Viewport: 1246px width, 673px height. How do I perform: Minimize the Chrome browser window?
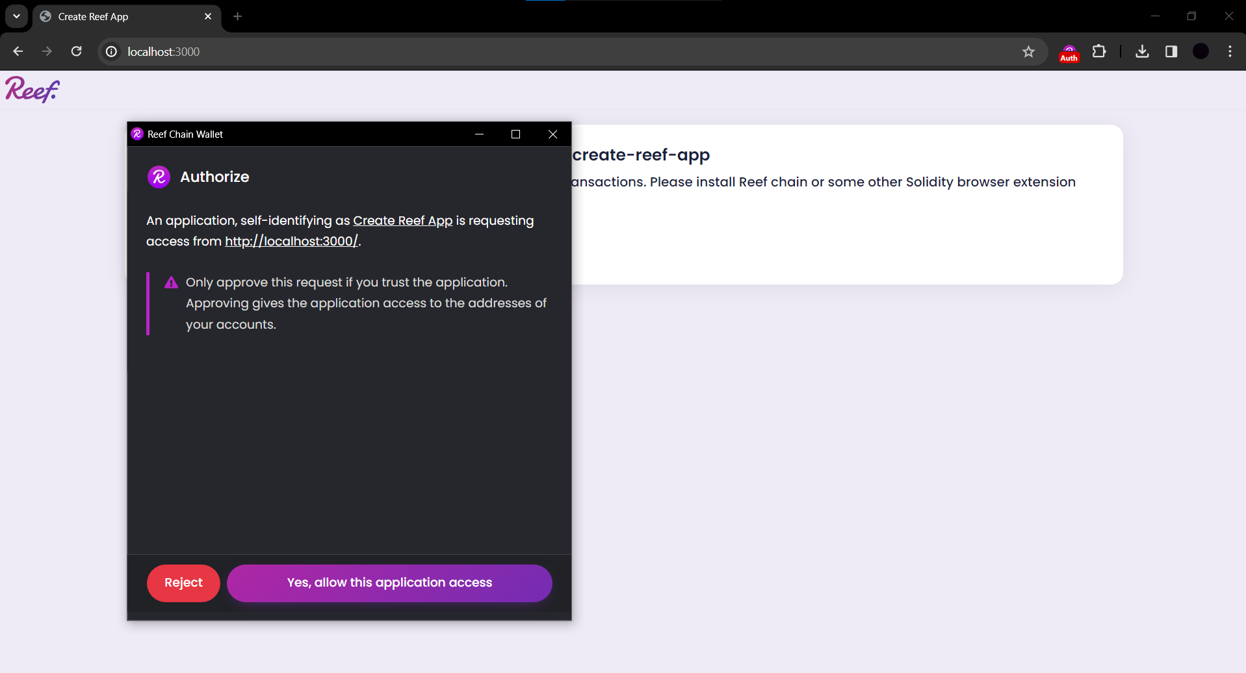coord(1155,16)
